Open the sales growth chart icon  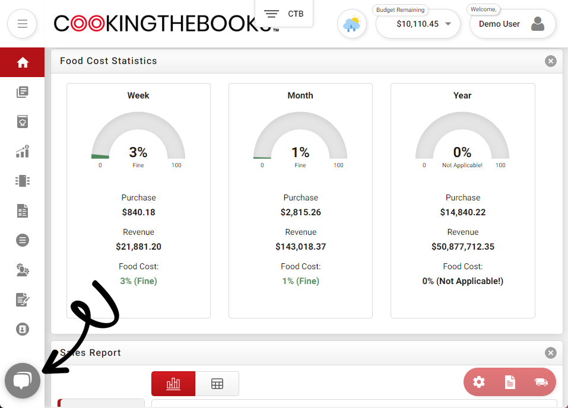point(23,151)
